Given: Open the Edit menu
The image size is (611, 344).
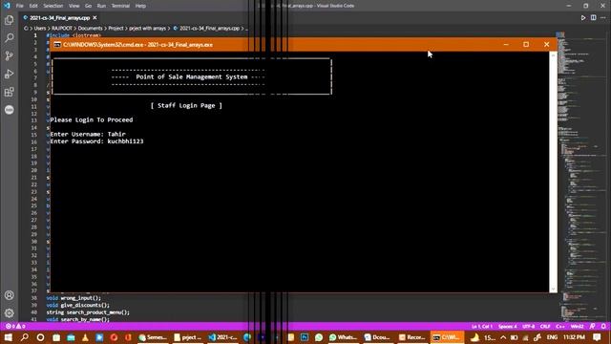Looking at the screenshot, I should coord(33,6).
